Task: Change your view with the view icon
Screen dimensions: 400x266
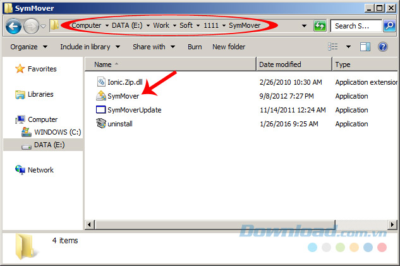Action: pos(333,47)
